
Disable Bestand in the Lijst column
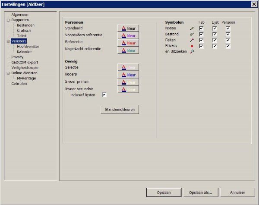(215, 35)
